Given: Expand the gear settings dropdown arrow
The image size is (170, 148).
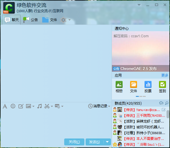Looking at the screenshot, I should tap(69, 20).
